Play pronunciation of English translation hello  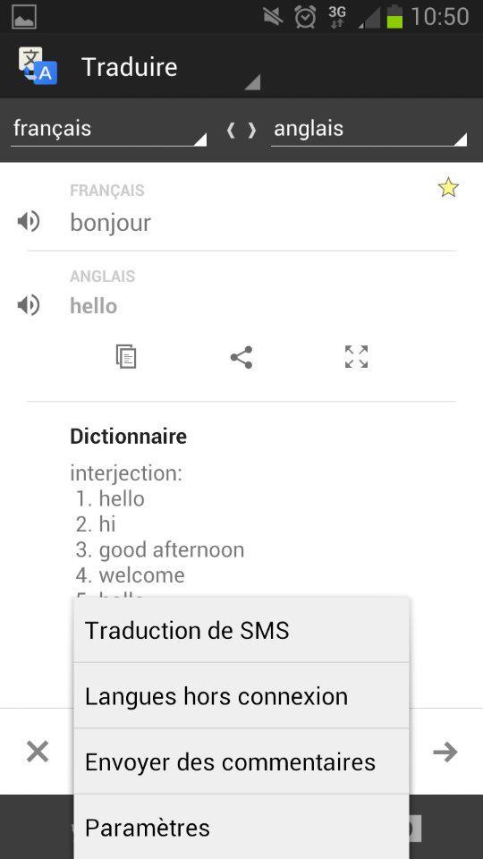(29, 304)
